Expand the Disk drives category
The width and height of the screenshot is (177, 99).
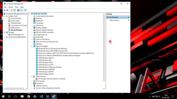pyautogui.click(x=32, y=26)
